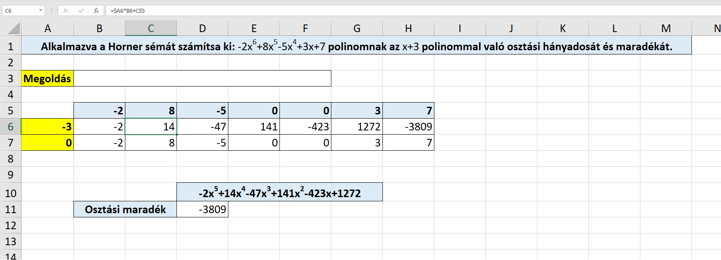Click the Enter checkmark icon in formula bar
The height and width of the screenshot is (260, 721).
[x=81, y=11]
